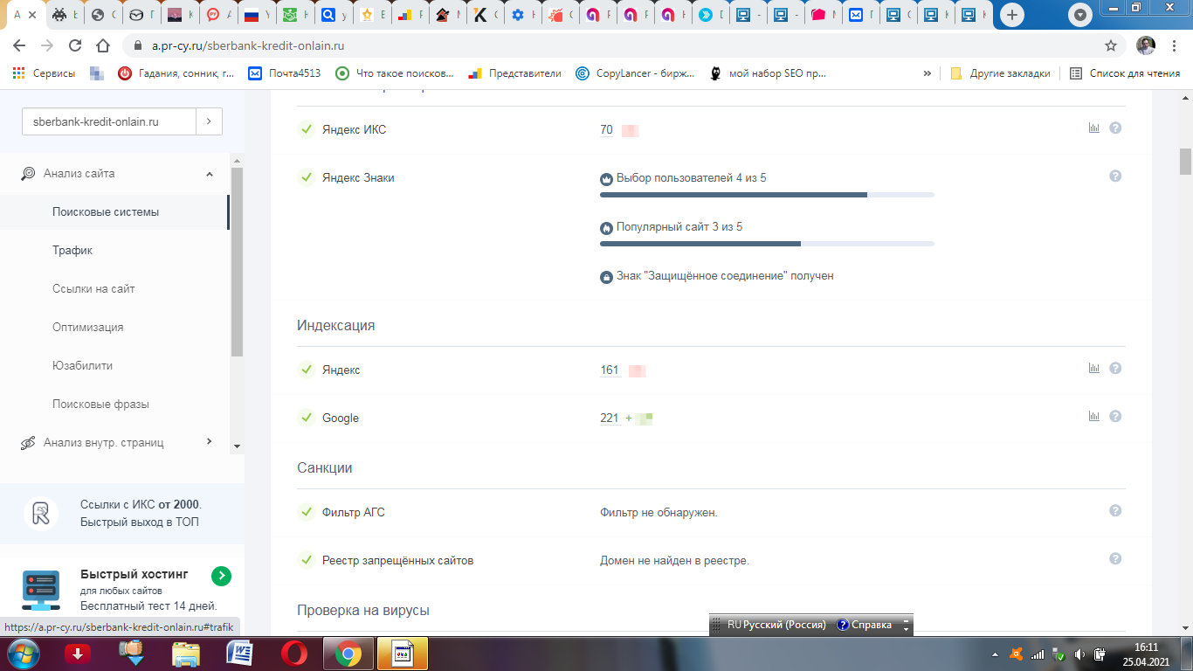This screenshot has height=671, width=1193.
Task: Open Windows Explorer folder on taskbar
Action: pyautogui.click(x=186, y=654)
